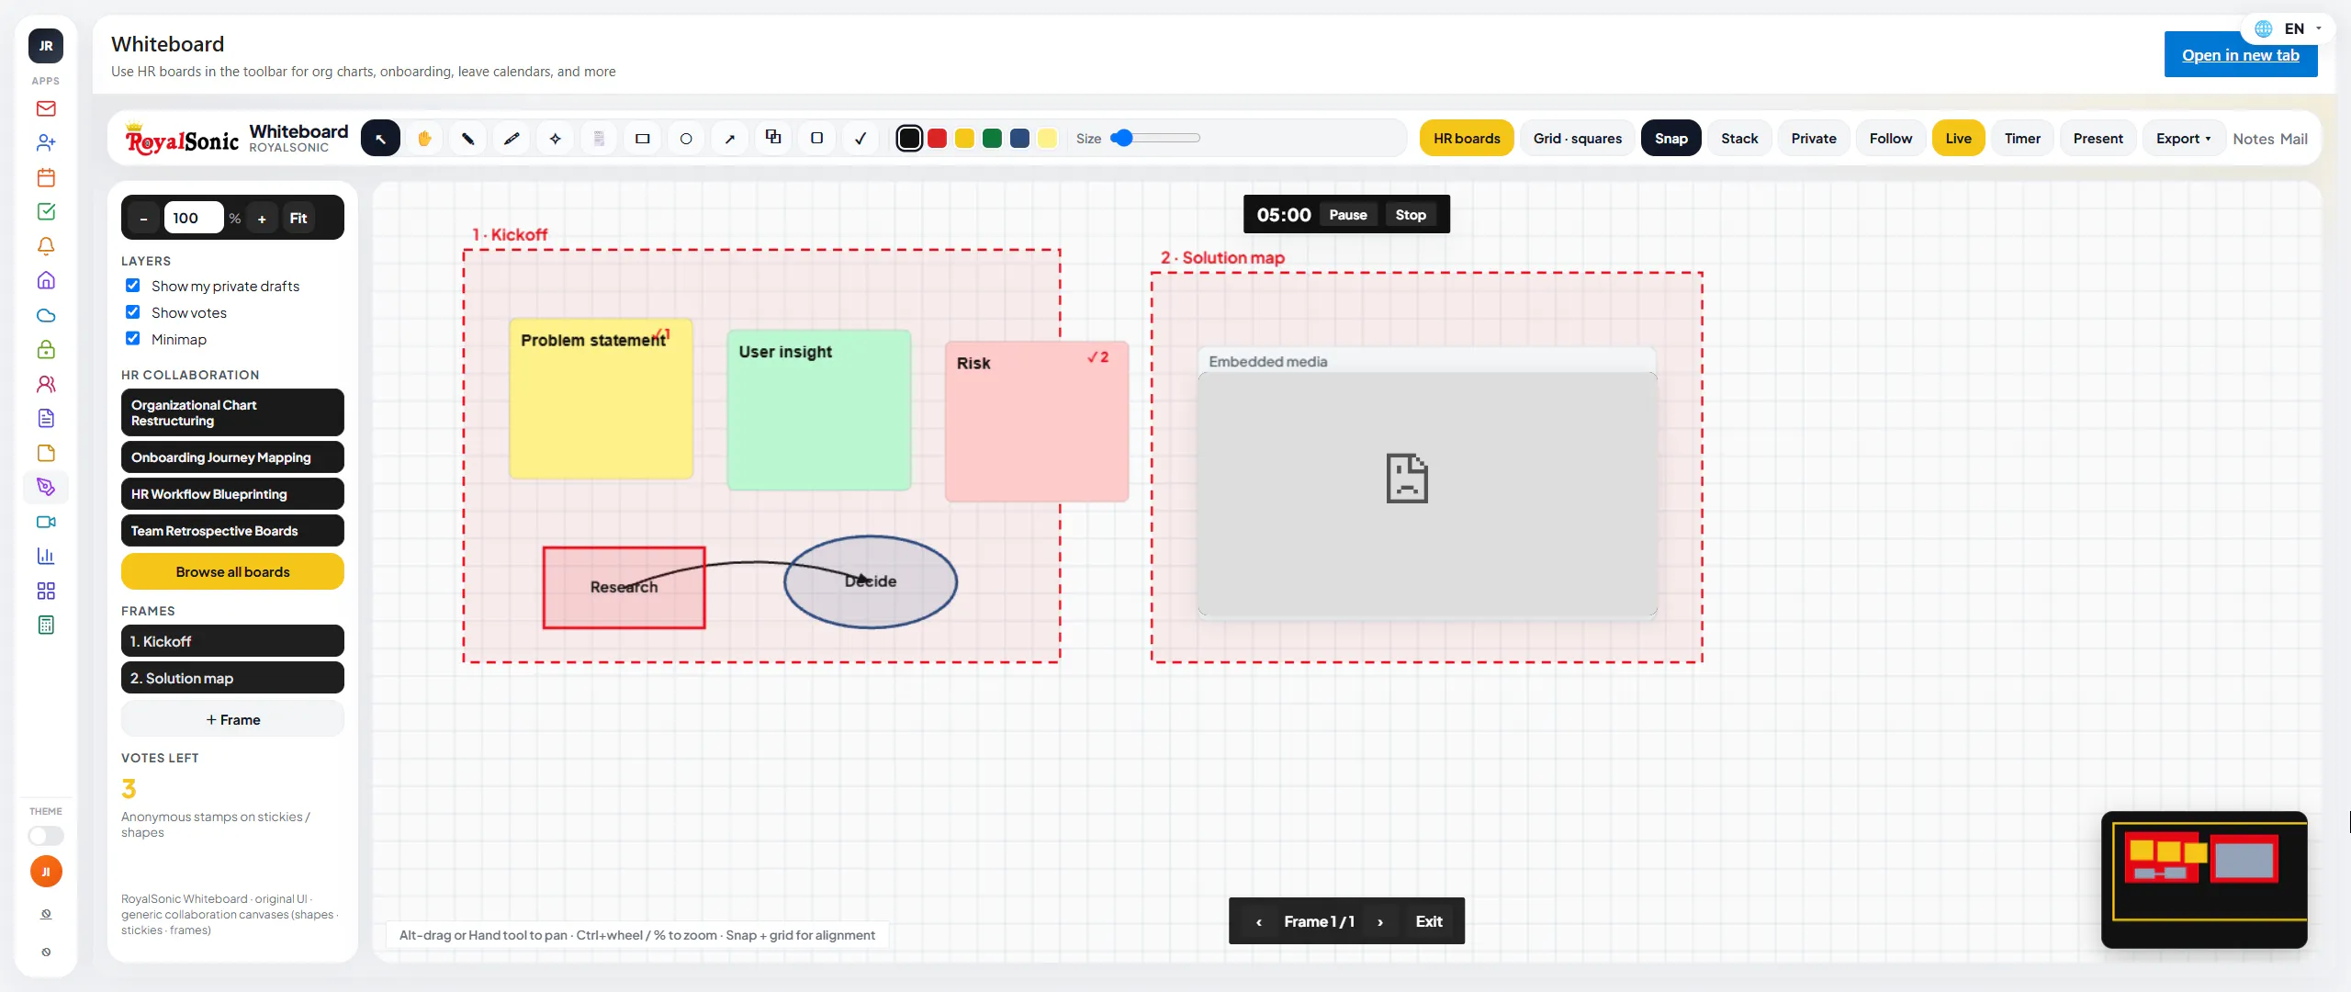Open the notifications bell in sidebar
Screen dimensions: 2351x992
[x=46, y=246]
